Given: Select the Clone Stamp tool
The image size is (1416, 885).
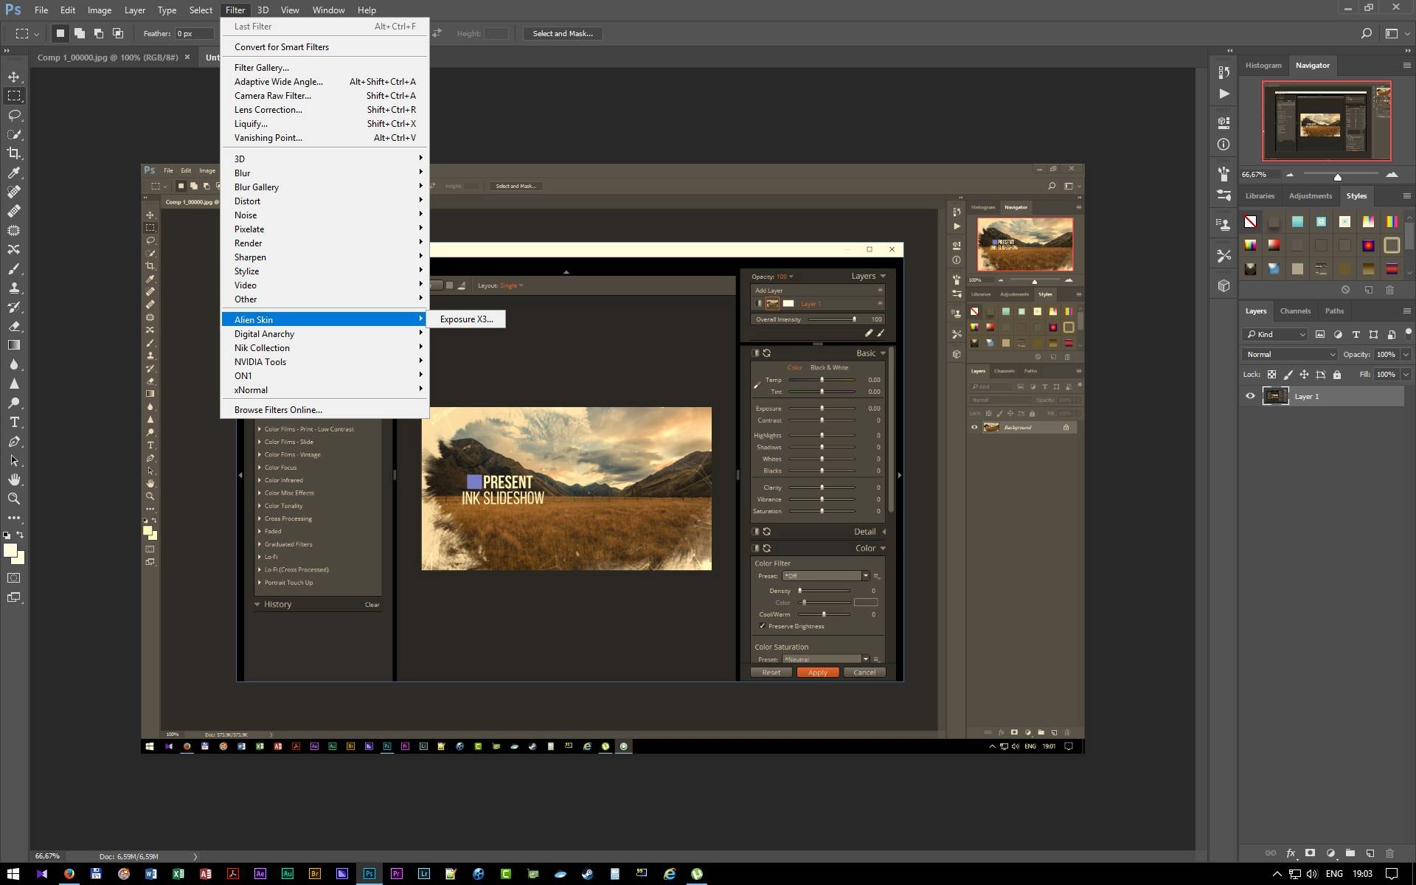Looking at the screenshot, I should click(x=14, y=288).
